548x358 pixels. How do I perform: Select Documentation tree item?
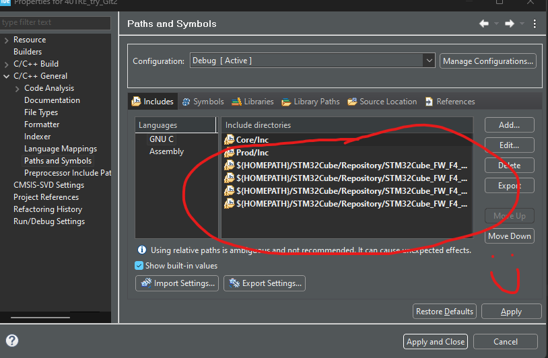pos(52,100)
